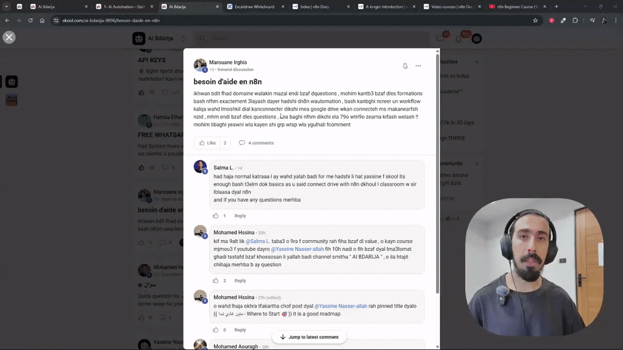Open API KEYS post in background feed
This screenshot has width=623, height=350.
(x=151, y=60)
